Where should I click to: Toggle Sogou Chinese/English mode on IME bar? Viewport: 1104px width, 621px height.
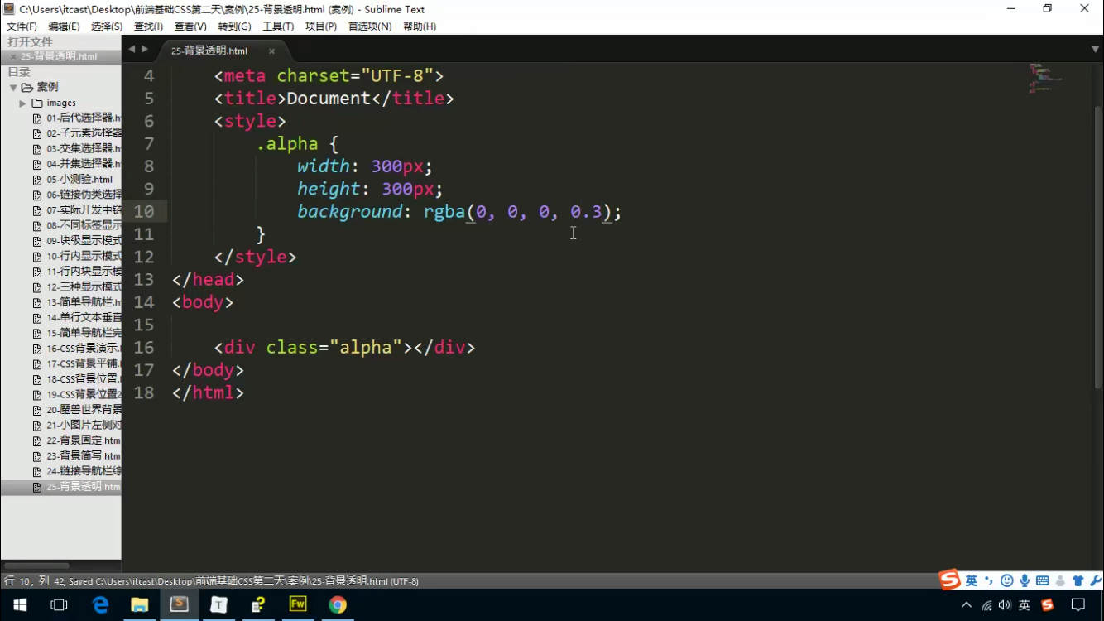pyautogui.click(x=972, y=580)
